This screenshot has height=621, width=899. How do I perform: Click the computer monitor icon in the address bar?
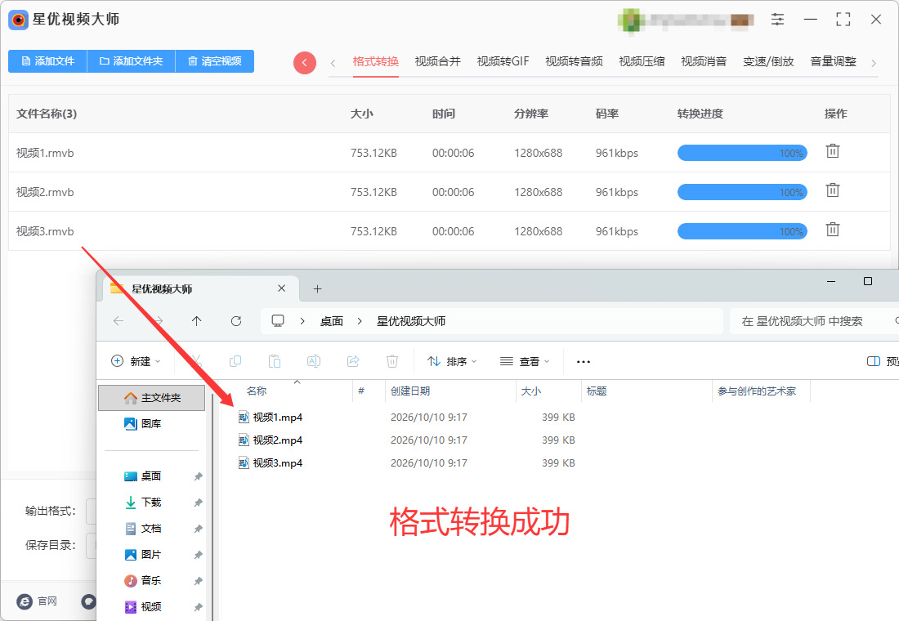(x=278, y=321)
